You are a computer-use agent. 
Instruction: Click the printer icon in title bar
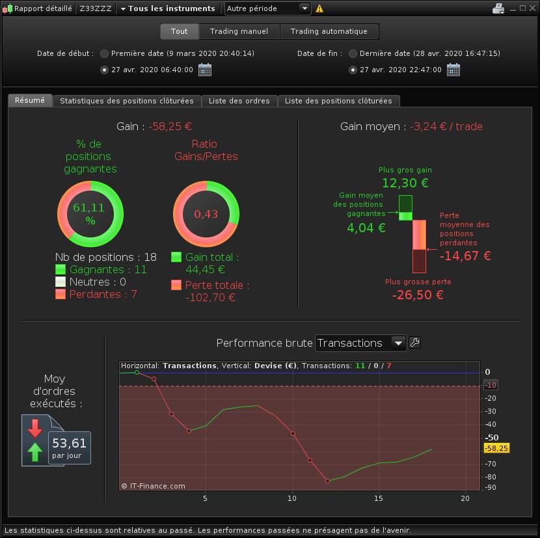tap(498, 8)
